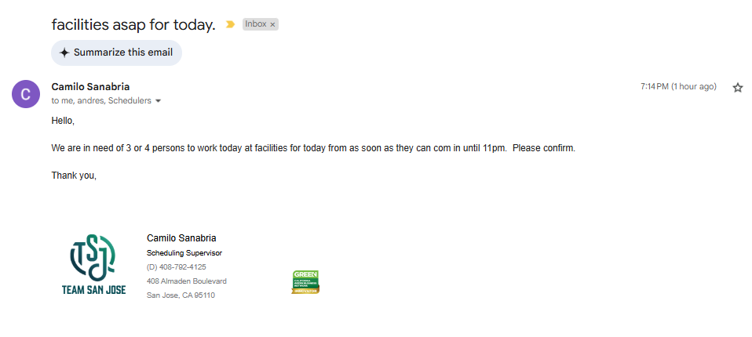Click the 'Thank you,' closing line
The height and width of the screenshot is (337, 752).
point(74,176)
